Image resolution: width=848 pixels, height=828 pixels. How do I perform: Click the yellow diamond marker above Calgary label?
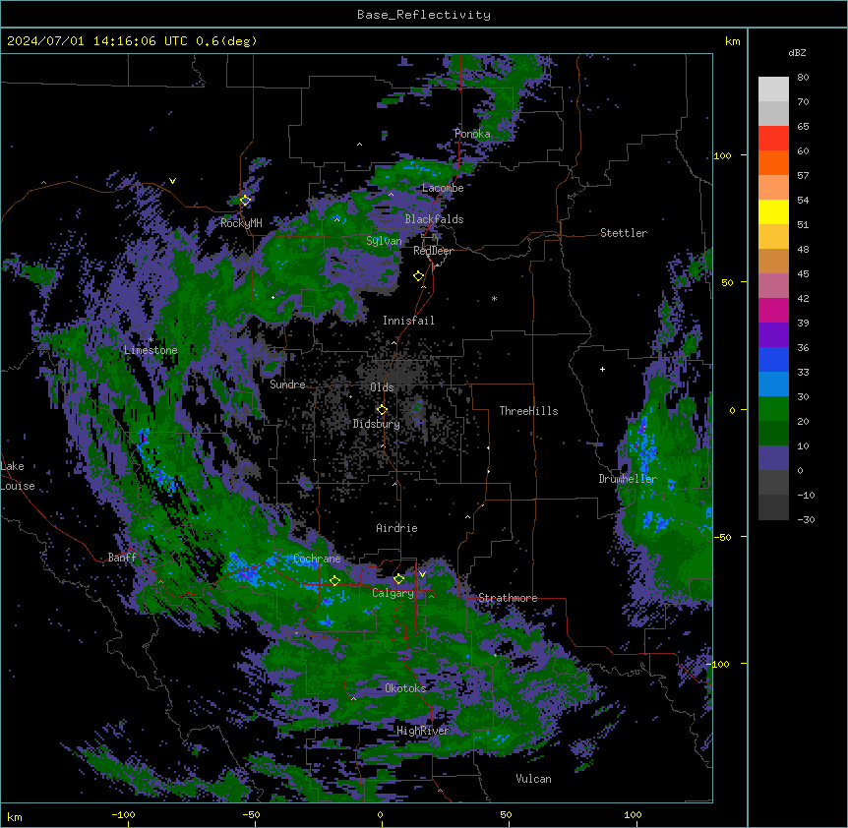pos(398,579)
